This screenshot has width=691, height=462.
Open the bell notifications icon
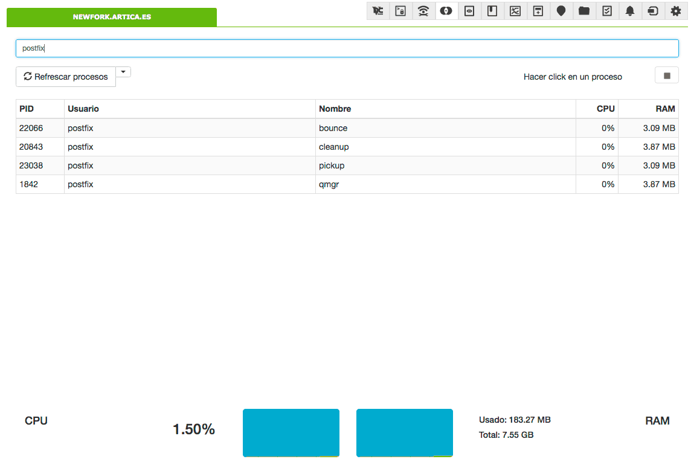630,11
